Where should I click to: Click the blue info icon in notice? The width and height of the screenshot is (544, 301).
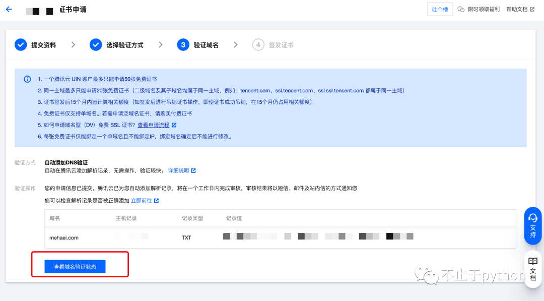tap(27, 80)
